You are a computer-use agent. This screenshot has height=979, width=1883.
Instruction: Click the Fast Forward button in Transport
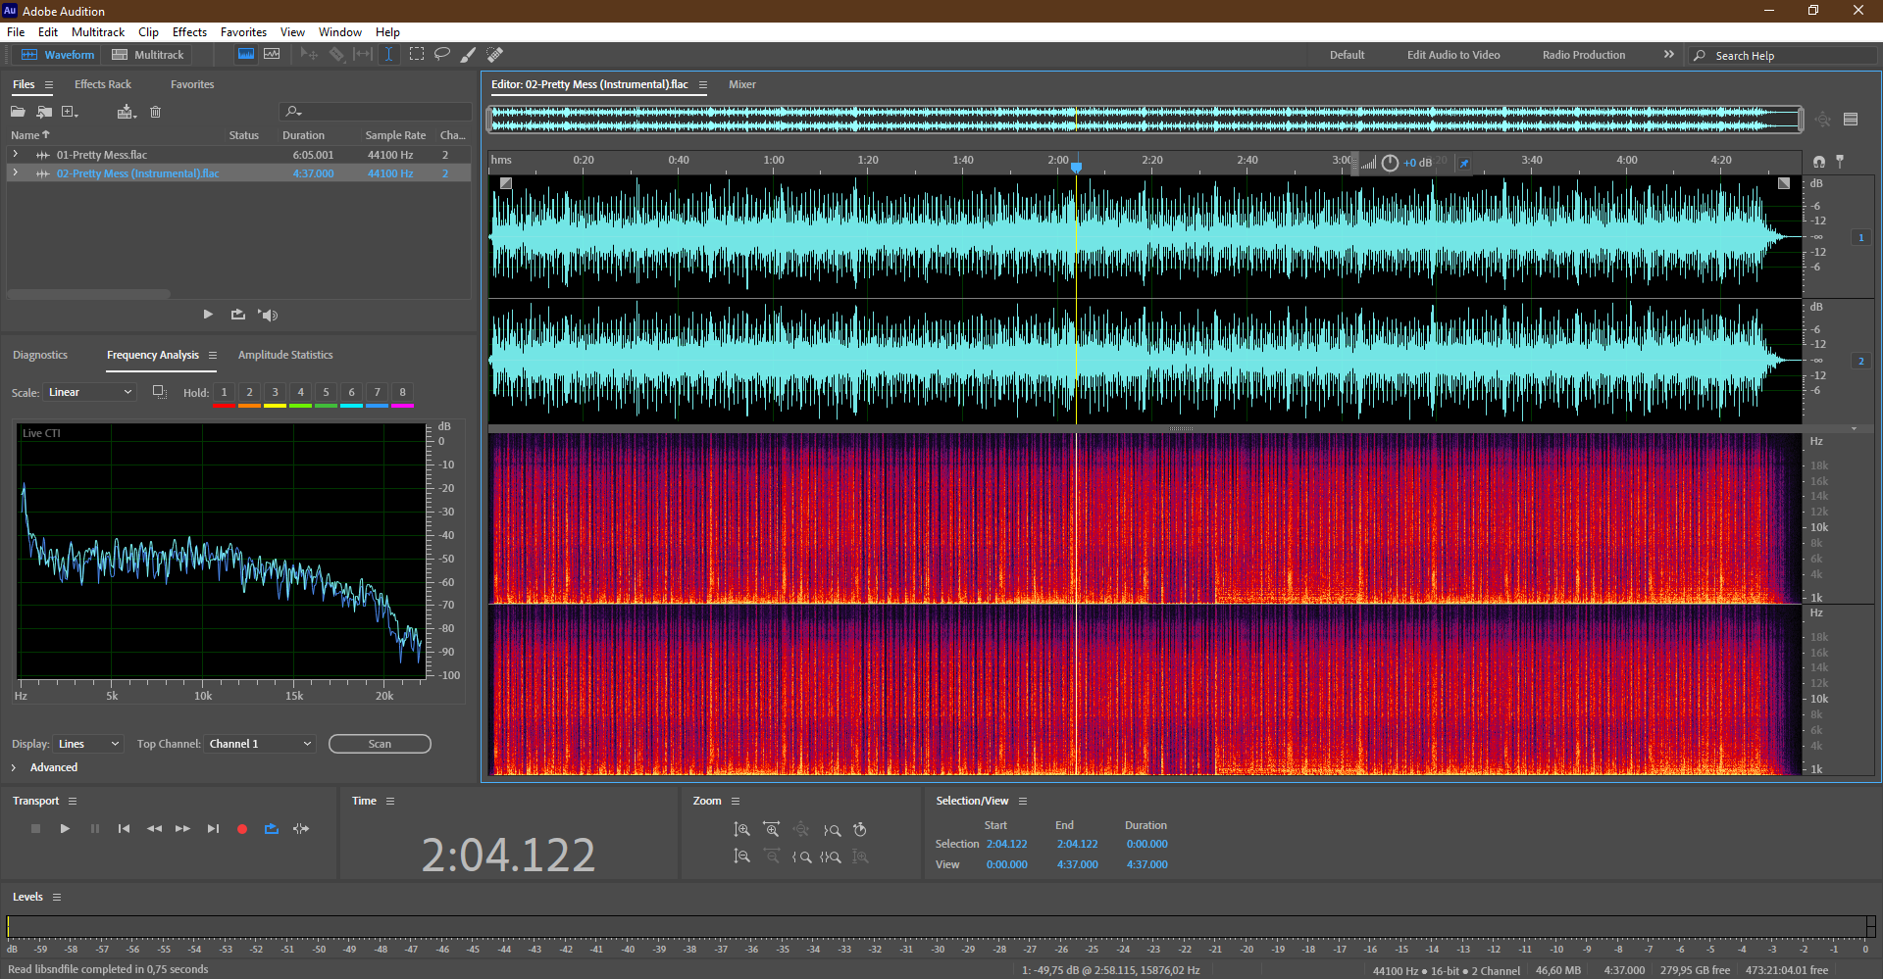coord(183,829)
